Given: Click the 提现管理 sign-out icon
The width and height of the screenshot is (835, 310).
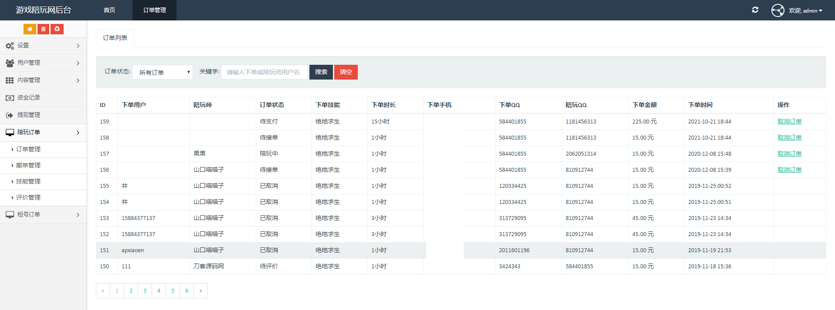Looking at the screenshot, I should point(10,115).
